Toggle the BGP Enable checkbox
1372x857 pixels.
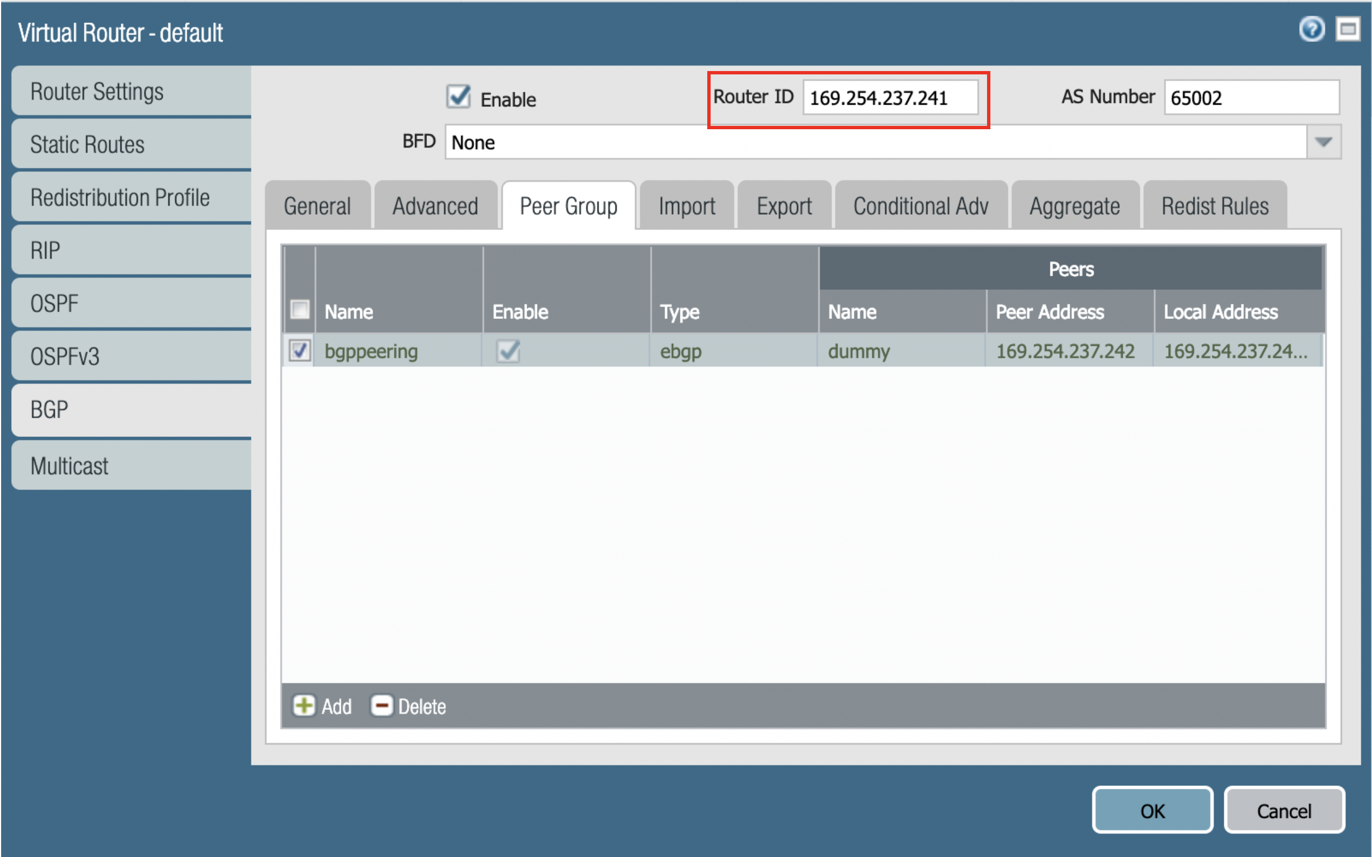point(458,97)
